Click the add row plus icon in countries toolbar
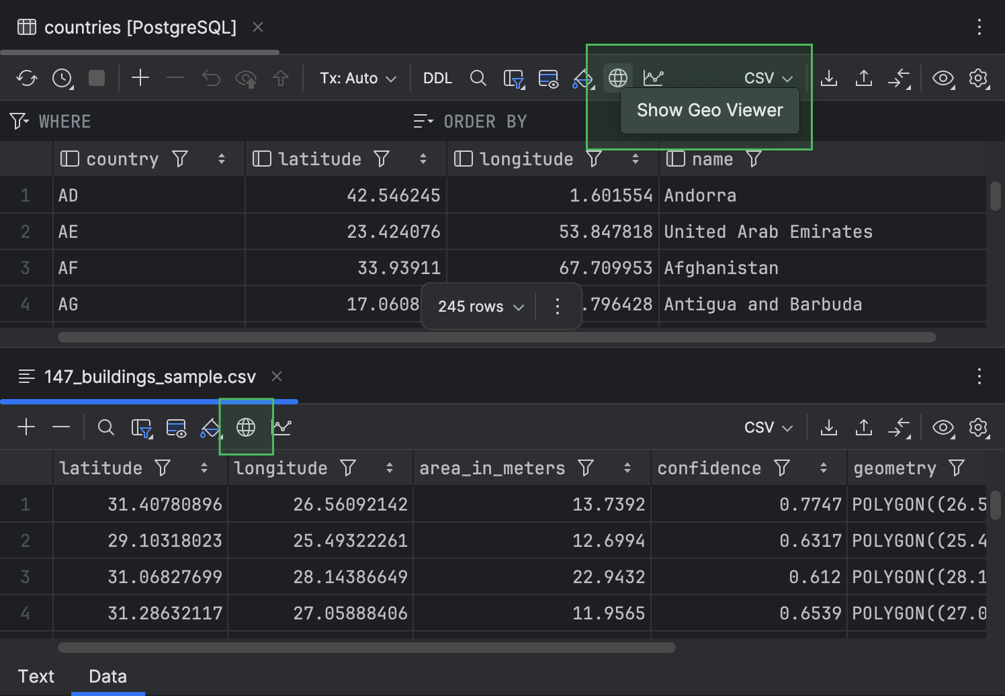The width and height of the screenshot is (1005, 696). point(140,79)
